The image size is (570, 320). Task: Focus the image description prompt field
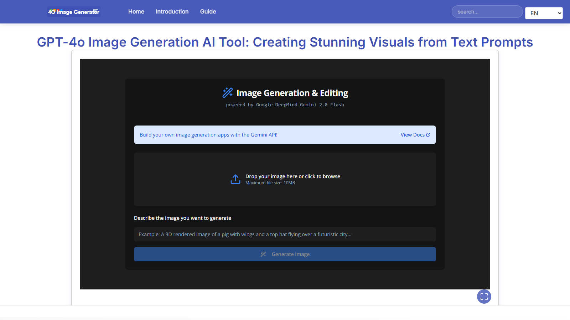[285, 234]
